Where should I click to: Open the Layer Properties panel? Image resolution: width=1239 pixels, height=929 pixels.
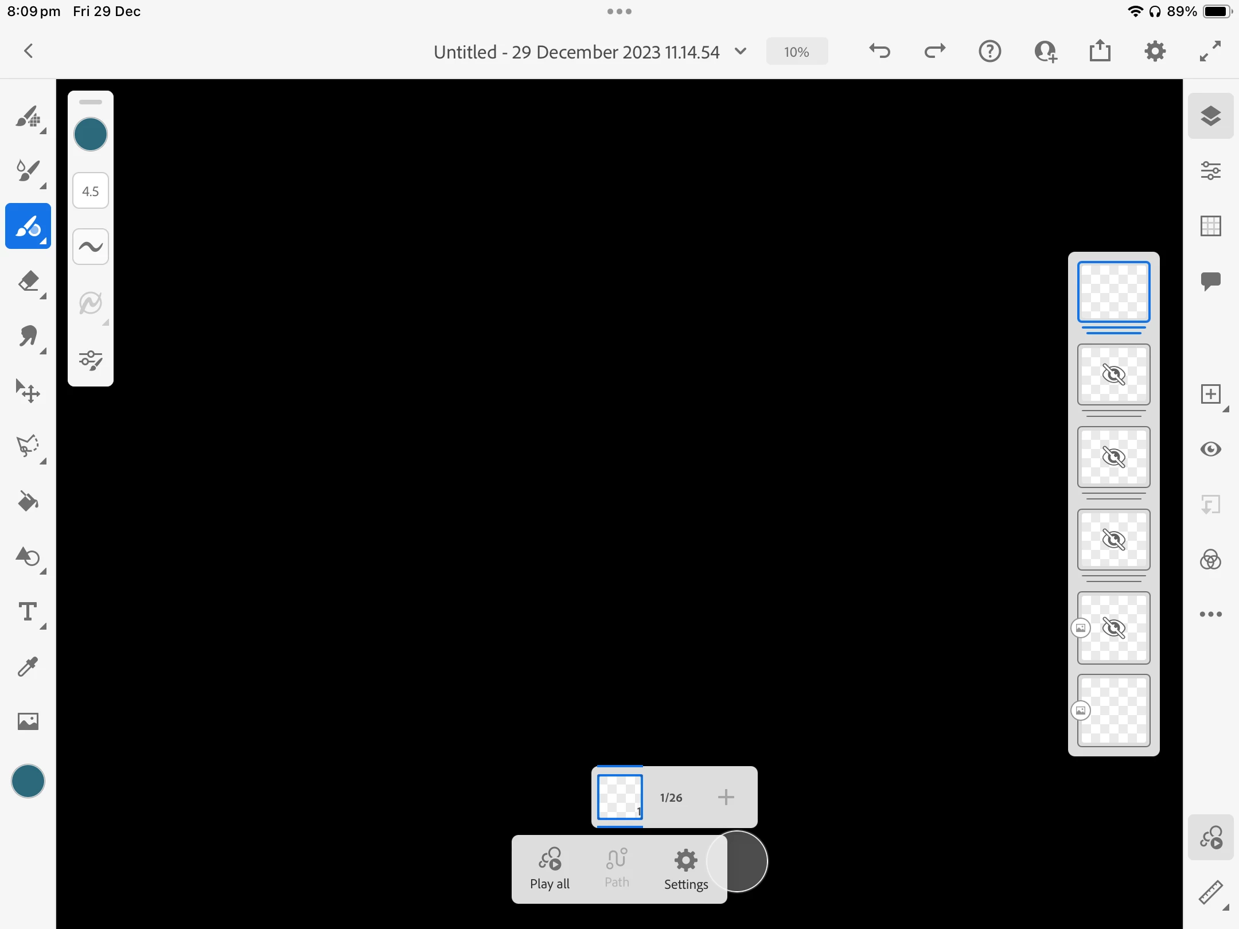coord(1210,171)
